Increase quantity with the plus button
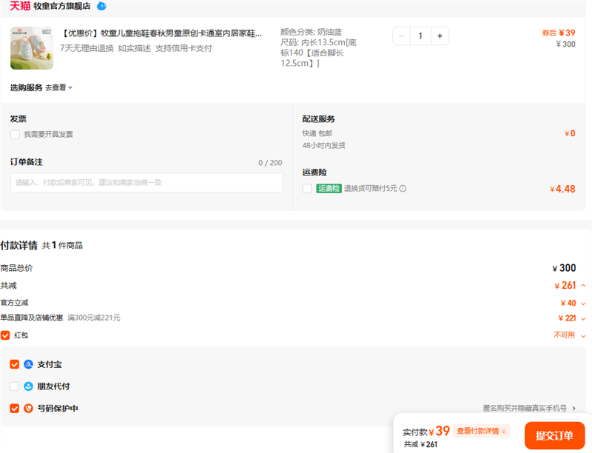Image resolution: width=592 pixels, height=453 pixels. tap(440, 36)
